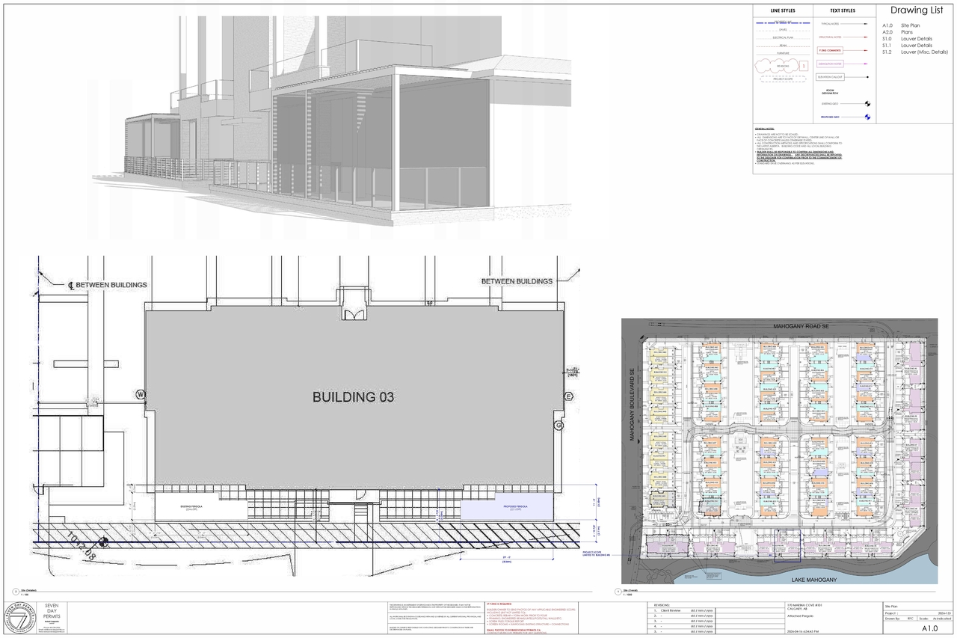
Task: Select the "A1.0 Site Plan" drawing list row
Action: point(902,26)
